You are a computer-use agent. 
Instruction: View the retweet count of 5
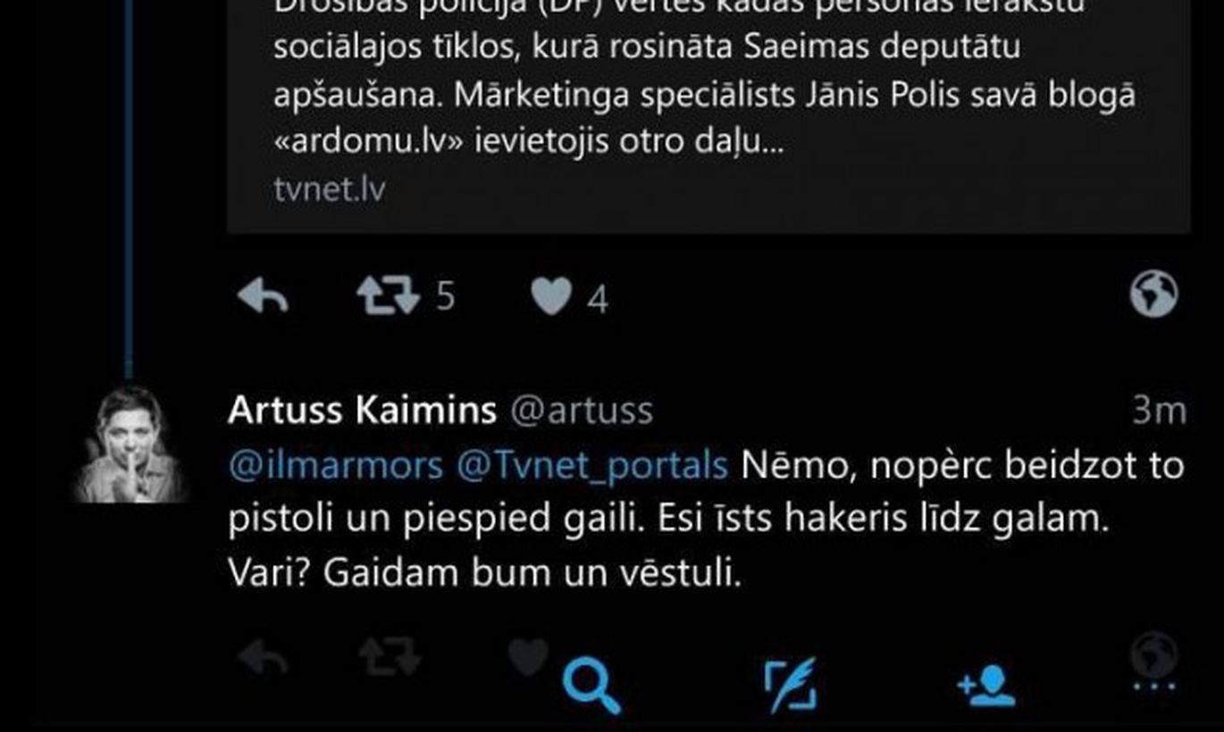[445, 296]
